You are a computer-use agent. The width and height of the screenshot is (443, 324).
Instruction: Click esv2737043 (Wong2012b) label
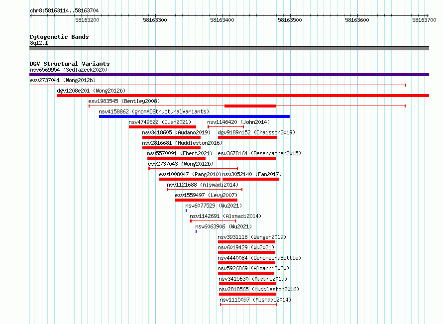pyautogui.click(x=181, y=164)
